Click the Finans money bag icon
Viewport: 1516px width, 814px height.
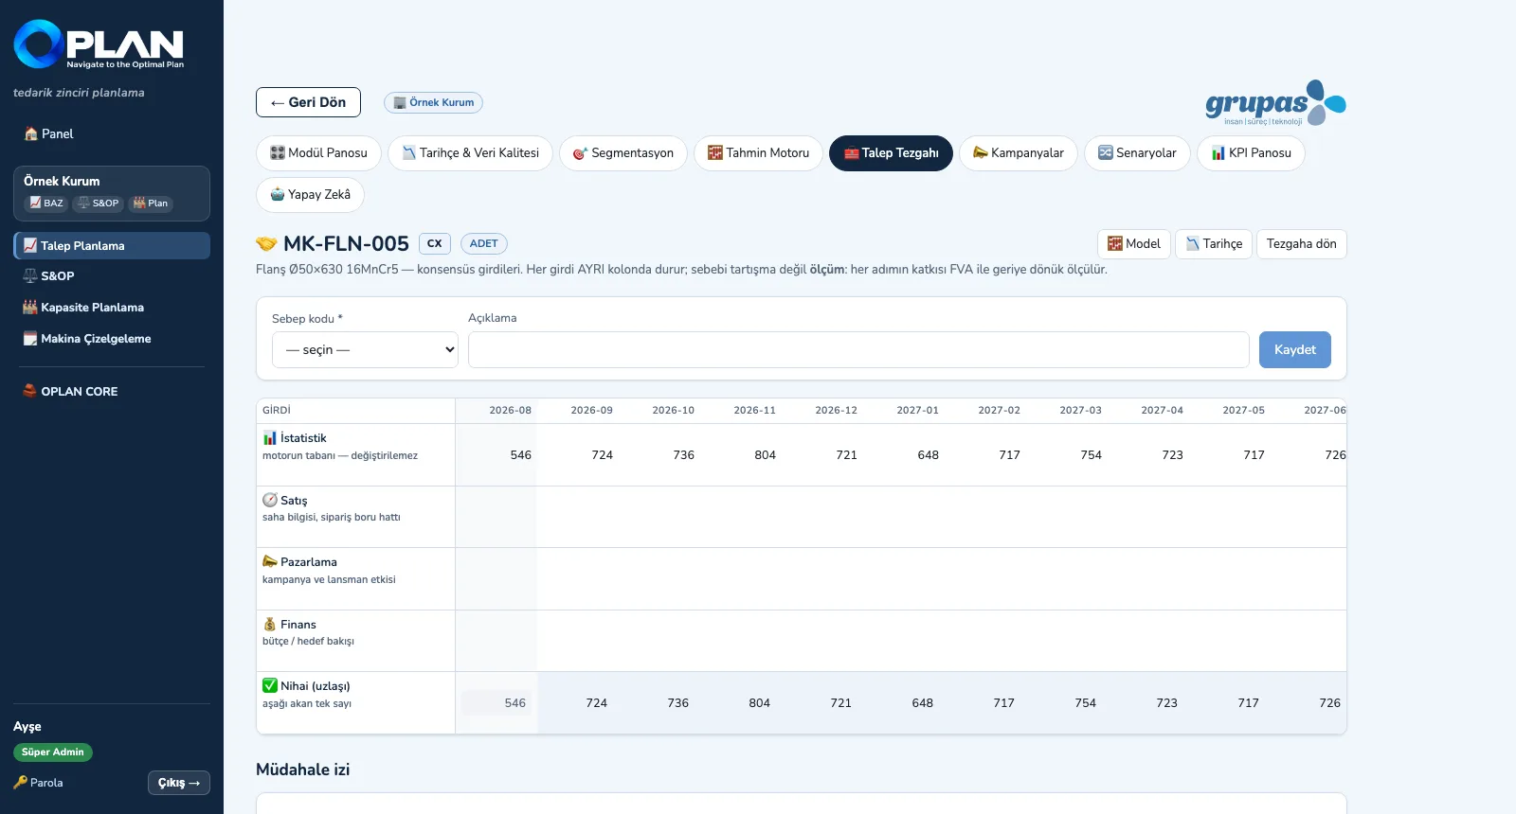[x=270, y=625]
